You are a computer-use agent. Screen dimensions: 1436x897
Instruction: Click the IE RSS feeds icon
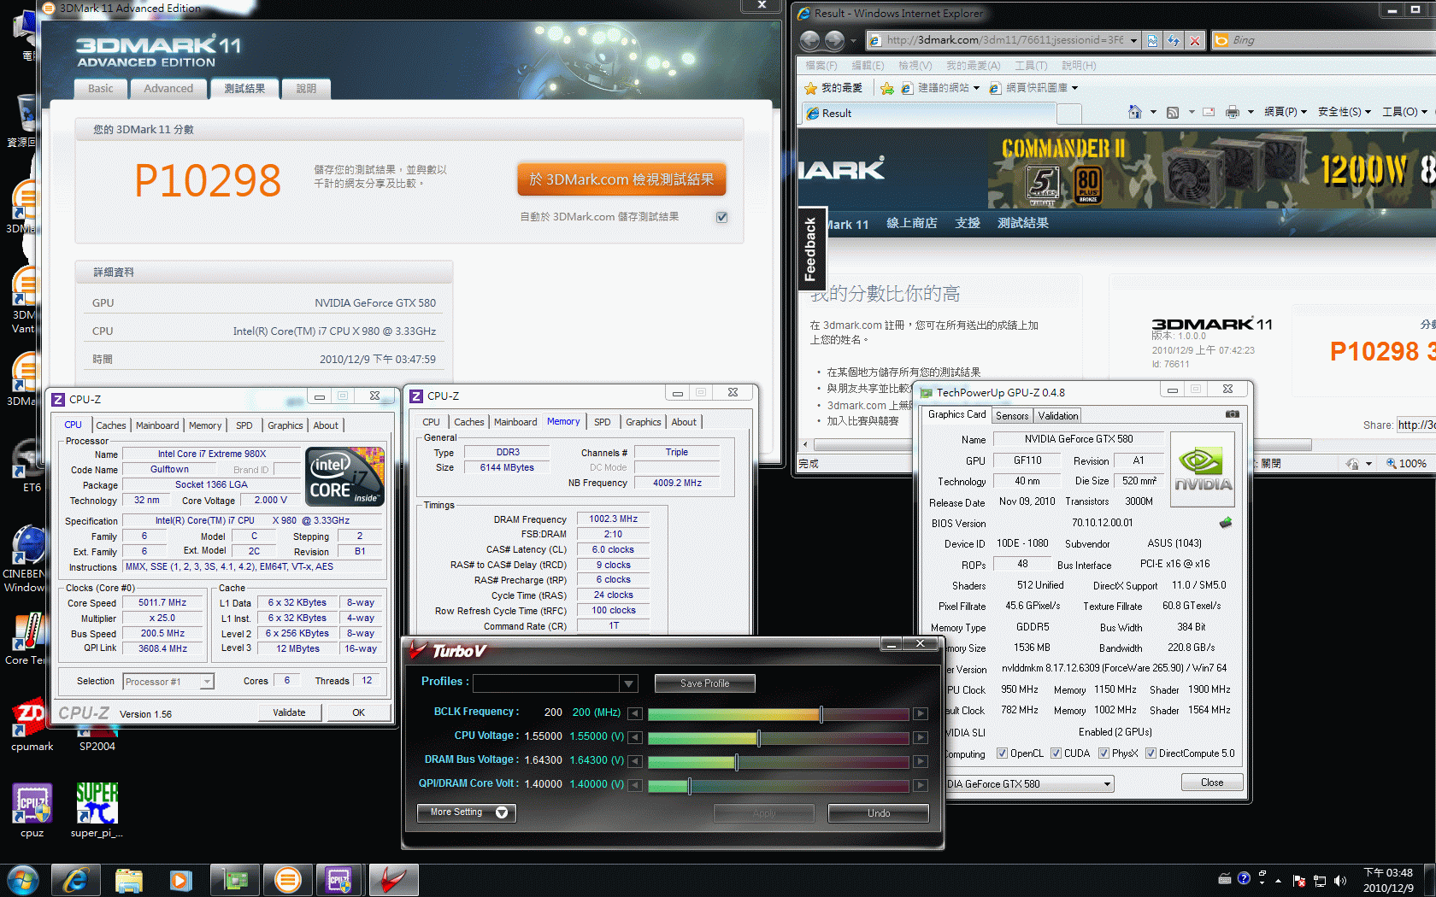pyautogui.click(x=1173, y=112)
